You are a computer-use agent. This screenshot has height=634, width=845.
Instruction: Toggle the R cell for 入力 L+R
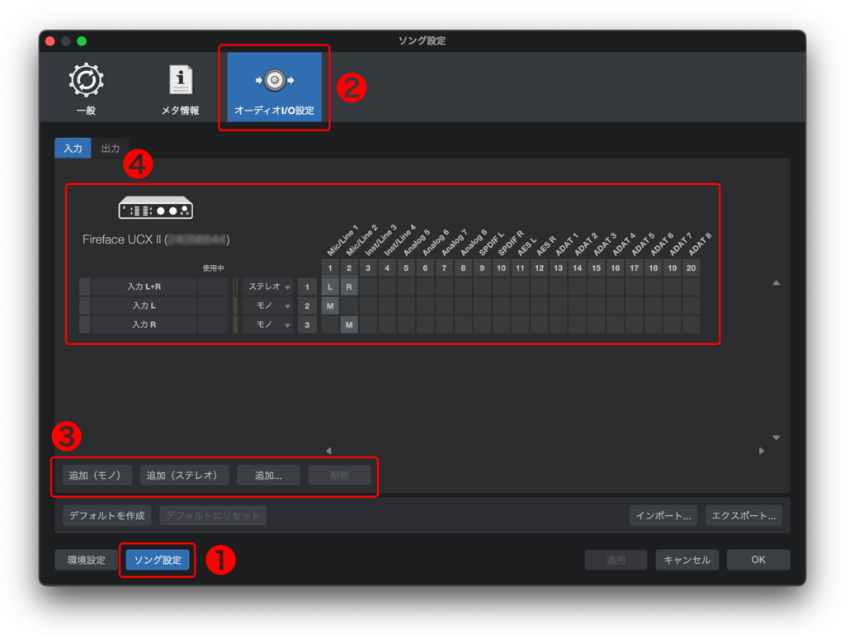(349, 286)
